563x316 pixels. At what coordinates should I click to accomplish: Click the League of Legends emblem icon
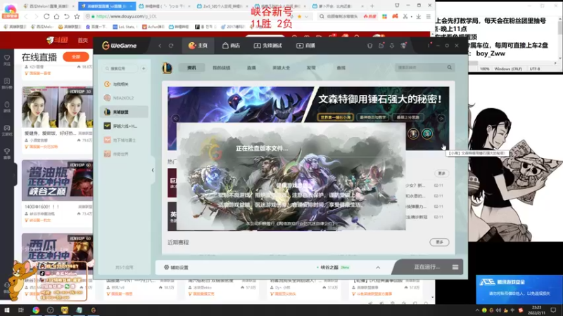point(167,67)
